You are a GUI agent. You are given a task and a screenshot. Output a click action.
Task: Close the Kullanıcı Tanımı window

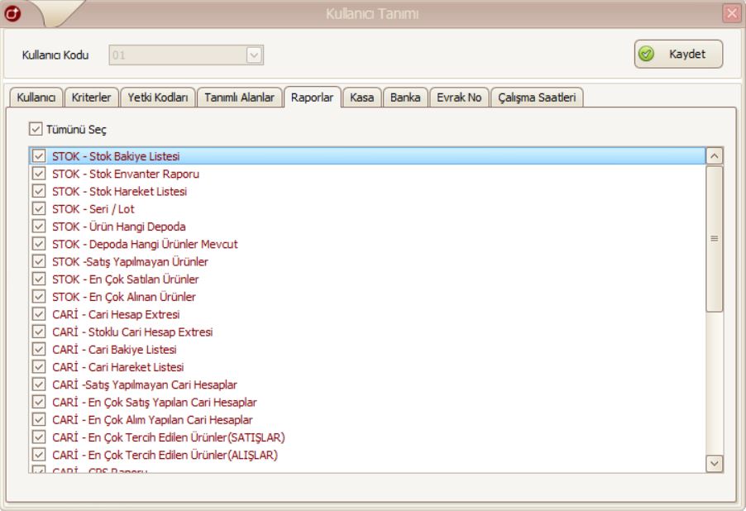[733, 13]
